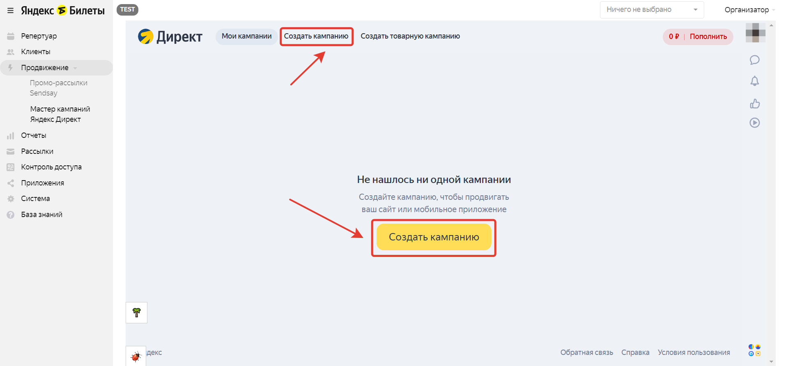Open Справка link in footer
This screenshot has width=788, height=366.
point(635,352)
